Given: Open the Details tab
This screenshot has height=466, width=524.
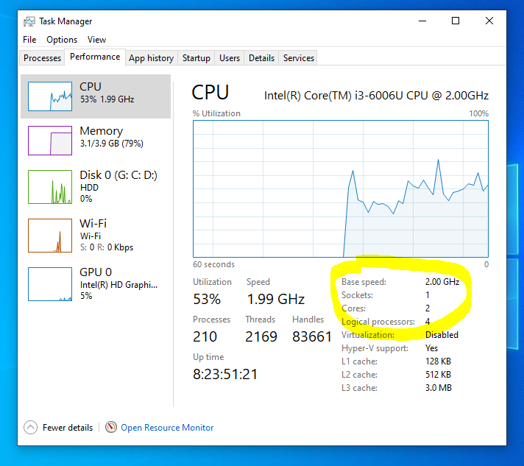Looking at the screenshot, I should click(x=261, y=58).
